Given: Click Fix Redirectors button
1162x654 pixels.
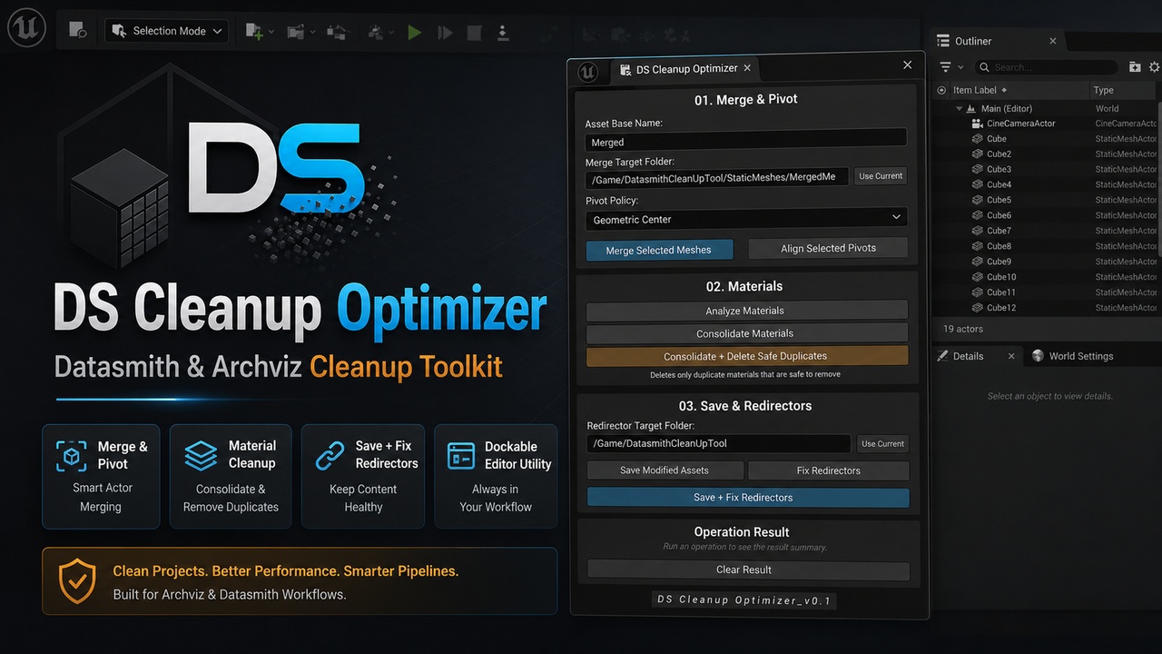Looking at the screenshot, I should click(x=829, y=471).
